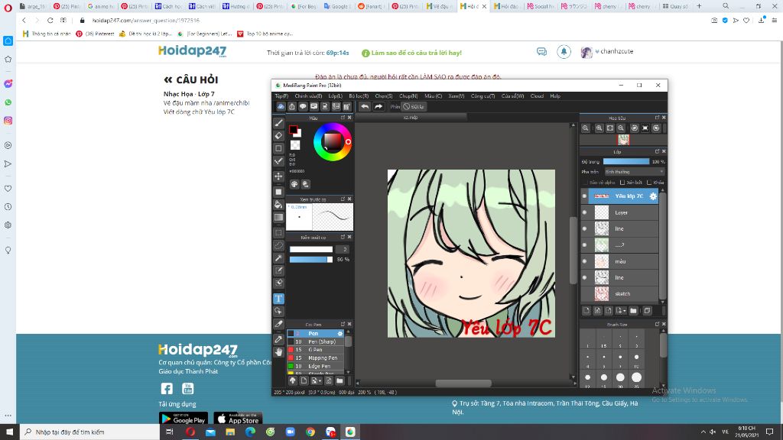Open the Chỉnh sửa(E) menu

tap(308, 95)
